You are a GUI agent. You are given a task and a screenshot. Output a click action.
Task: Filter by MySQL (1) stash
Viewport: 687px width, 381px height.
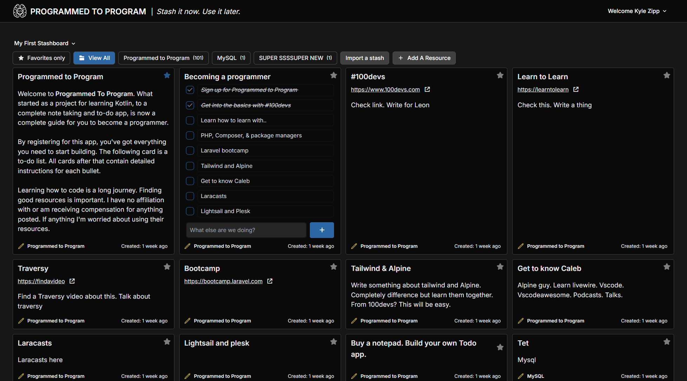coord(231,58)
